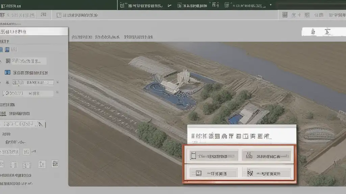Click the second icon inside the white top-right box
Viewport: 346px width, 194px height.
(327, 32)
